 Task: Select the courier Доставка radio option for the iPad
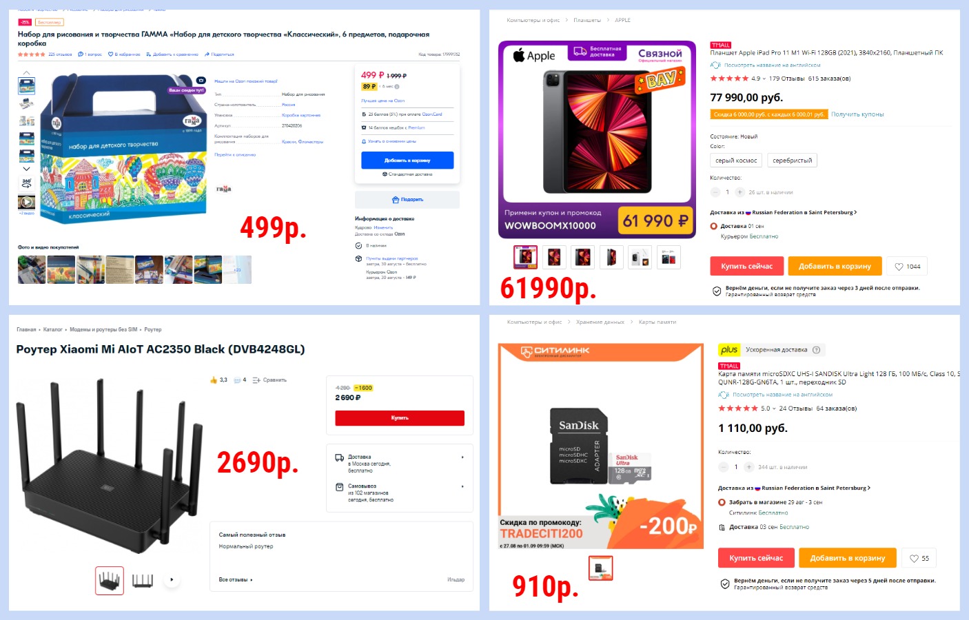click(x=714, y=226)
